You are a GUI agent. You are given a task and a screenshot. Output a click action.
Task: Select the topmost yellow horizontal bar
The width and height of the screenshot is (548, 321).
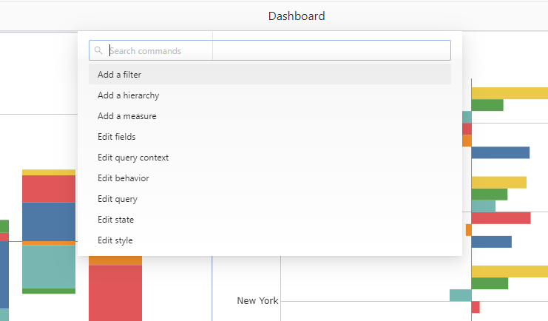pos(509,93)
